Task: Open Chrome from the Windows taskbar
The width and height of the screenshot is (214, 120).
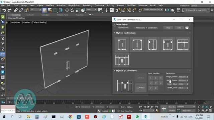Action: point(70,117)
